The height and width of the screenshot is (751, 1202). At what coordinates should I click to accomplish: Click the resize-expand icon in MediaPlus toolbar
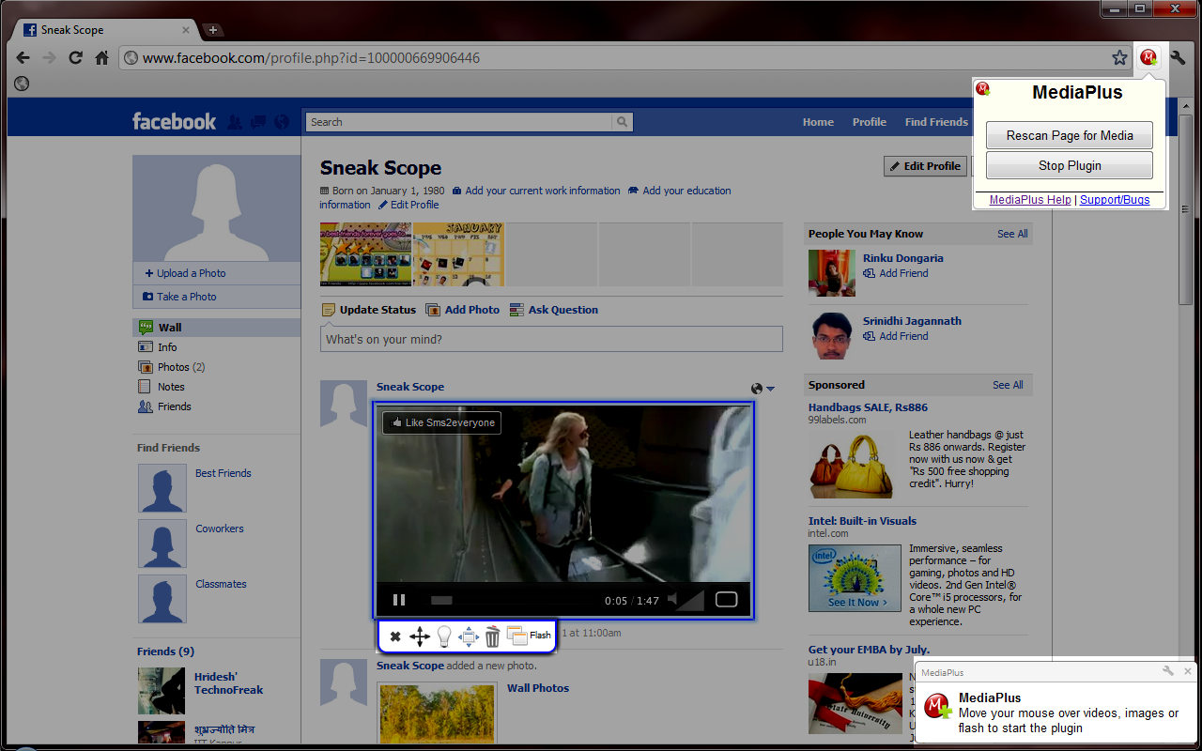[x=469, y=637]
